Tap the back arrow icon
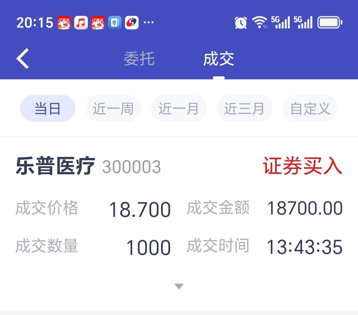Viewport: 358px width, 315px height. coord(23,59)
